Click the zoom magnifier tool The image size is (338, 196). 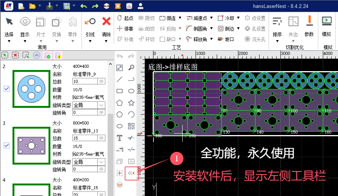tap(131, 68)
